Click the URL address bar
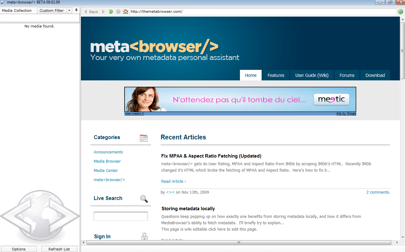The width and height of the screenshot is (405, 252). (263, 11)
